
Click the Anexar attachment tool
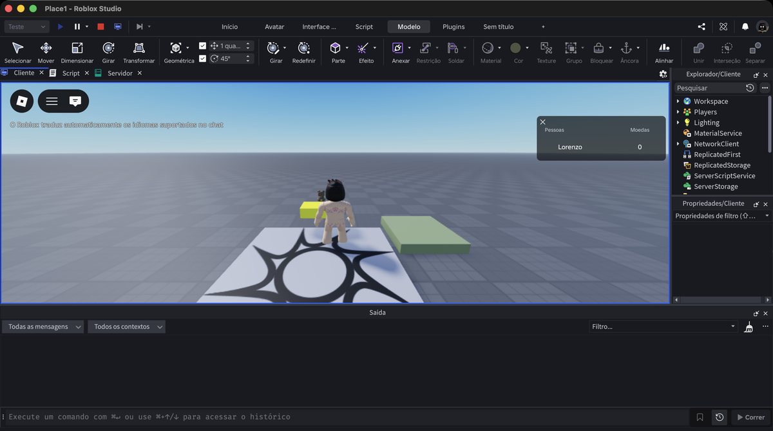397,48
